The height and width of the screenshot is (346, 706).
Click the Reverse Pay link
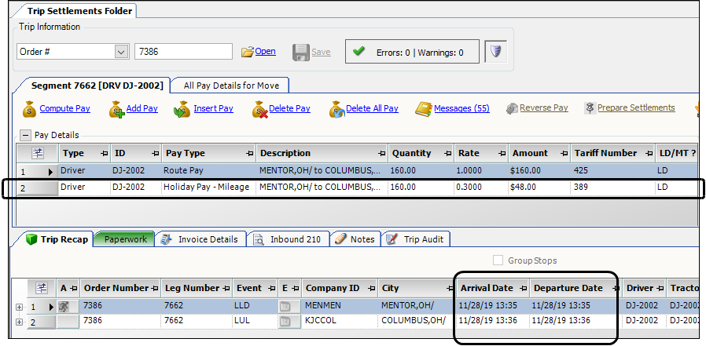click(543, 108)
